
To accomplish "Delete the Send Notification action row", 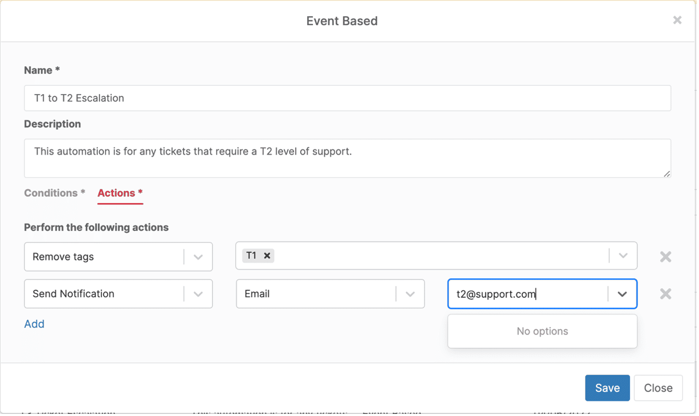I will point(665,293).
